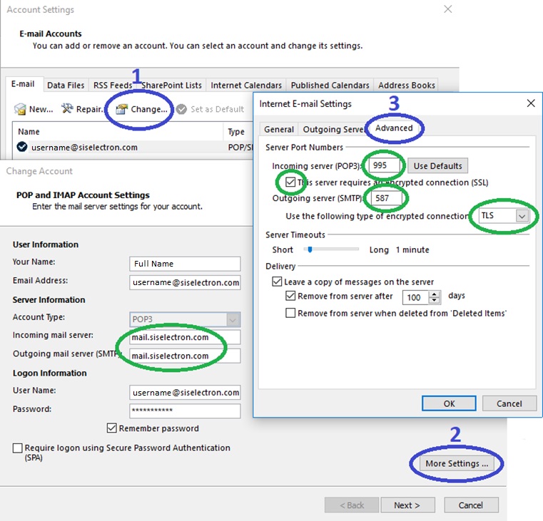543x521 pixels.
Task: Select the SharePoint Lists tab
Action: coord(171,85)
